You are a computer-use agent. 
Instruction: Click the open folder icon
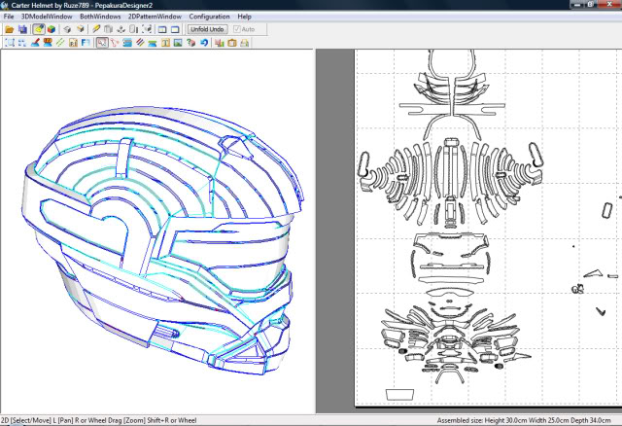point(10,29)
